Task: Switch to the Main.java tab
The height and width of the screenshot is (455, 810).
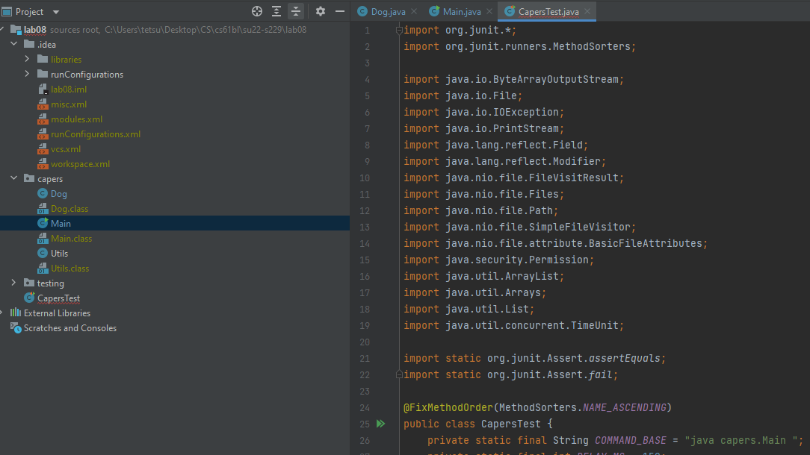Action: point(461,12)
